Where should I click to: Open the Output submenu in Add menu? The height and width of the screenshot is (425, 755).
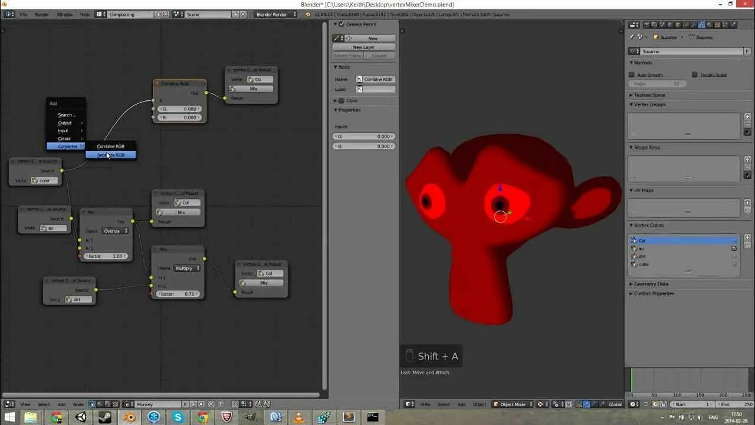[66, 123]
